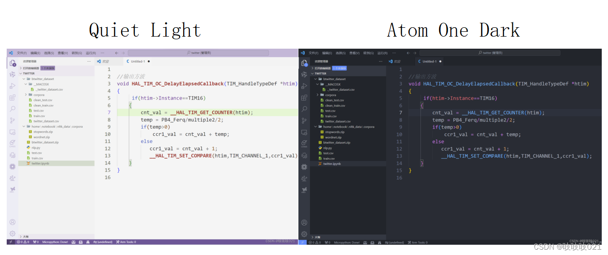Open remote window indicator in Quiet Light status bar

pyautogui.click(x=11, y=242)
